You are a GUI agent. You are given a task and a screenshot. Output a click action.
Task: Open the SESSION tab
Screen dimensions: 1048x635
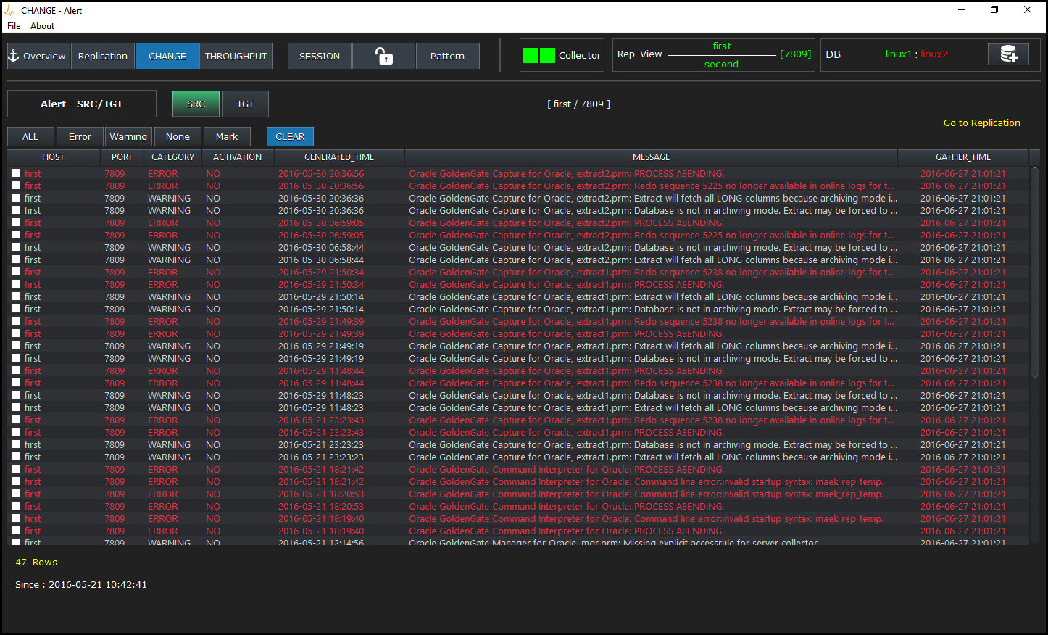[x=320, y=56]
